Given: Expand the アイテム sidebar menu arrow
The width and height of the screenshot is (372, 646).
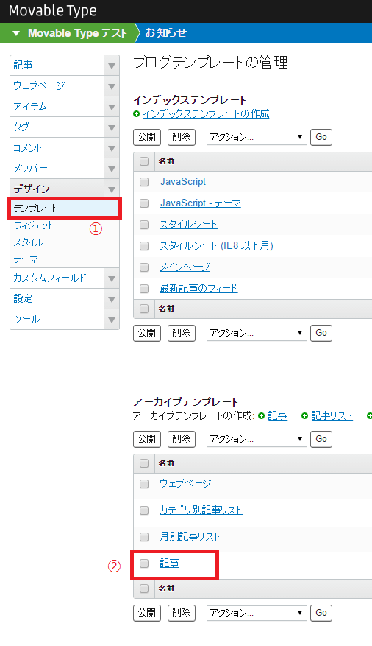Looking at the screenshot, I should coord(112,107).
